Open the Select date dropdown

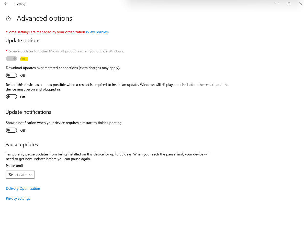[20, 175]
